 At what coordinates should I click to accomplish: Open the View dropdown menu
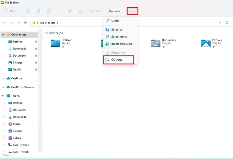pyautogui.click(x=116, y=11)
